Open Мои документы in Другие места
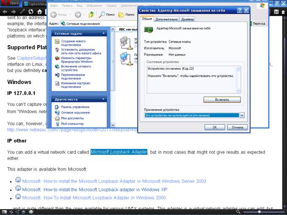This screenshot has width=287, height=215. tap(72, 118)
